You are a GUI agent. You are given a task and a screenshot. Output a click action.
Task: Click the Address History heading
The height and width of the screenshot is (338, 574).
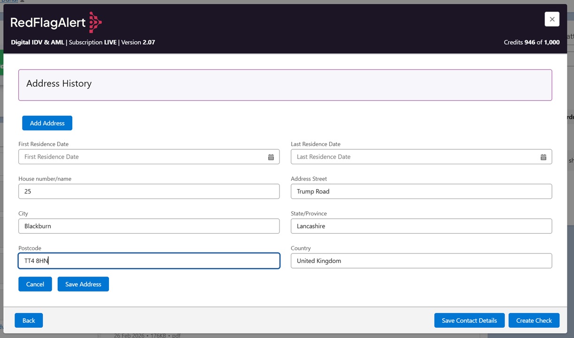tap(59, 84)
